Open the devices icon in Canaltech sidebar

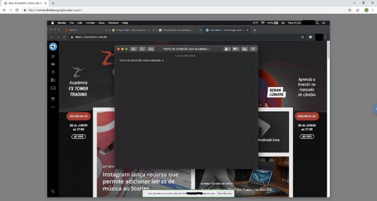(53, 88)
